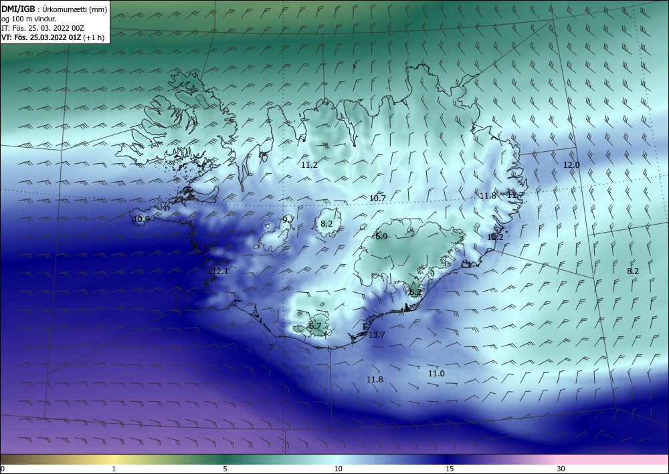Click the 8.2 value inside the small glacier outline
Image resolution: width=669 pixels, height=474 pixels.
(326, 223)
